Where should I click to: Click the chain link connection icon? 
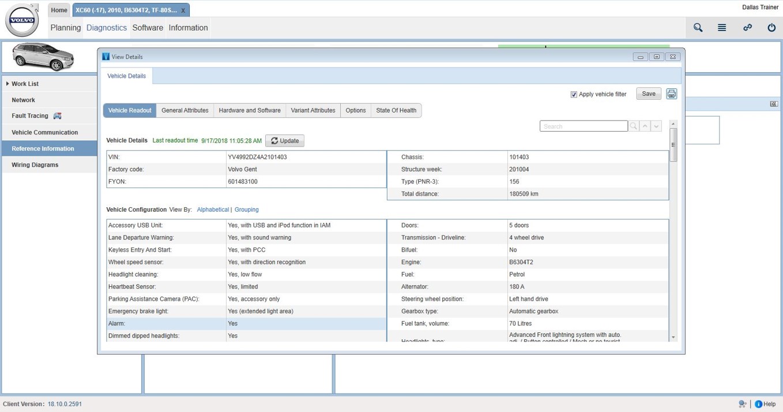(x=747, y=28)
